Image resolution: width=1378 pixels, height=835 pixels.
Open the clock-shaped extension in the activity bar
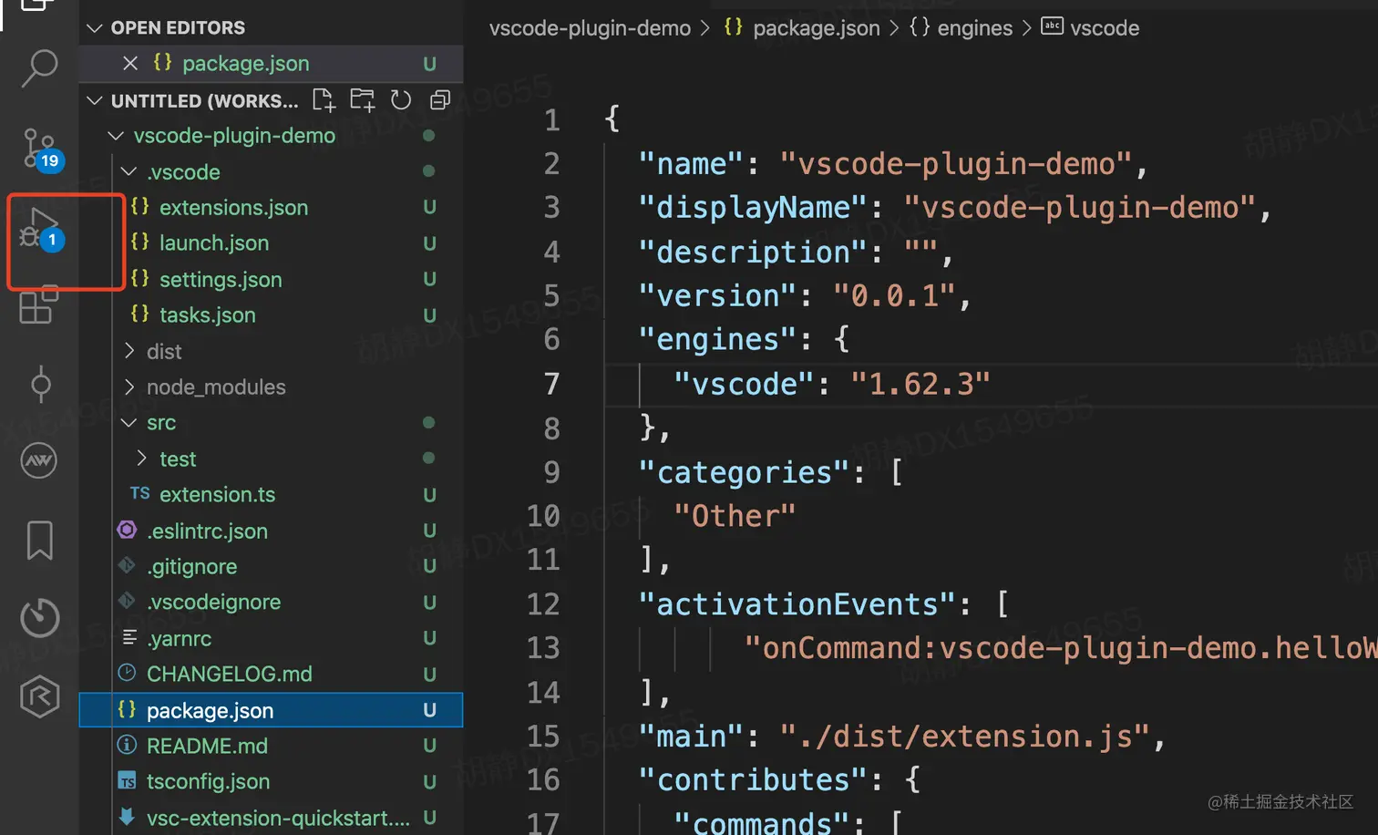point(38,617)
